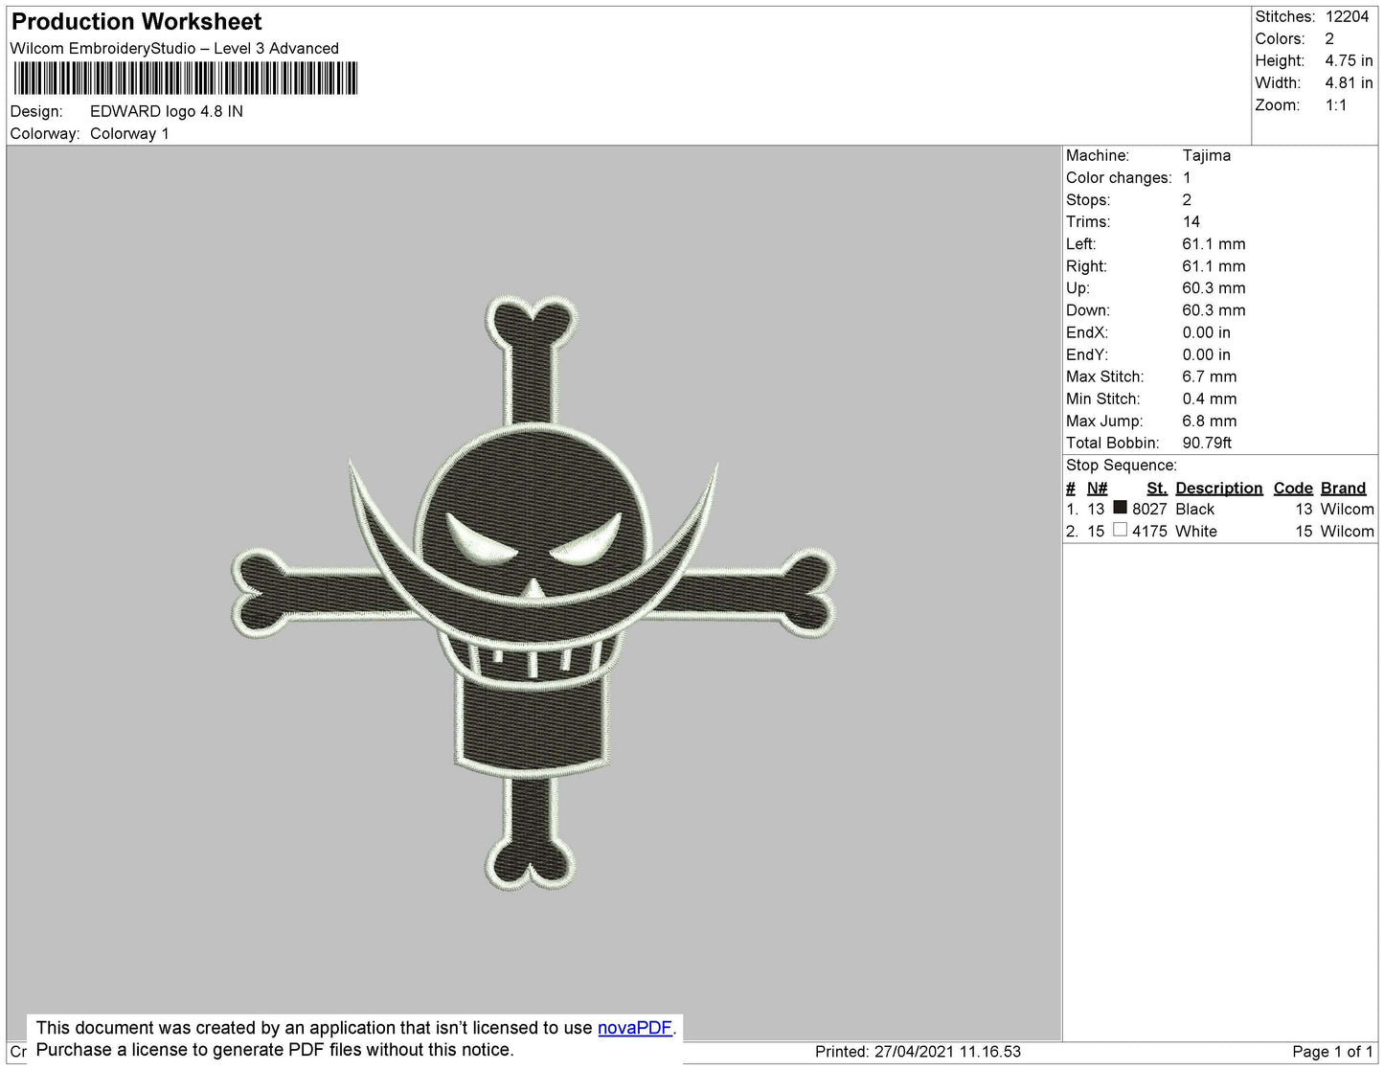The width and height of the screenshot is (1384, 1070).
Task: Click the Stitches value 12204
Action: tap(1347, 16)
